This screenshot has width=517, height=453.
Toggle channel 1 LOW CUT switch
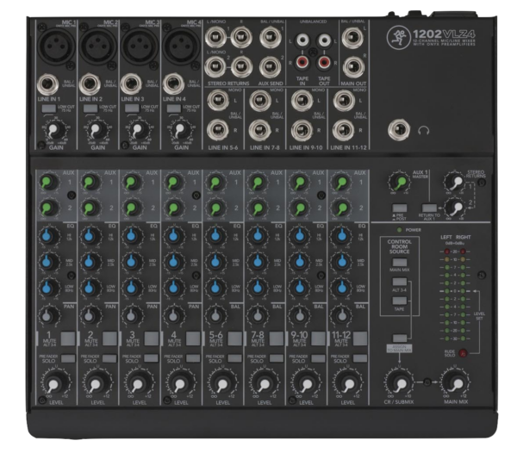coord(49,109)
